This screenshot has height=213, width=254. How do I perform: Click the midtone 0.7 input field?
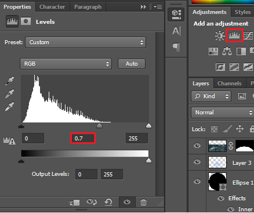pos(83,138)
